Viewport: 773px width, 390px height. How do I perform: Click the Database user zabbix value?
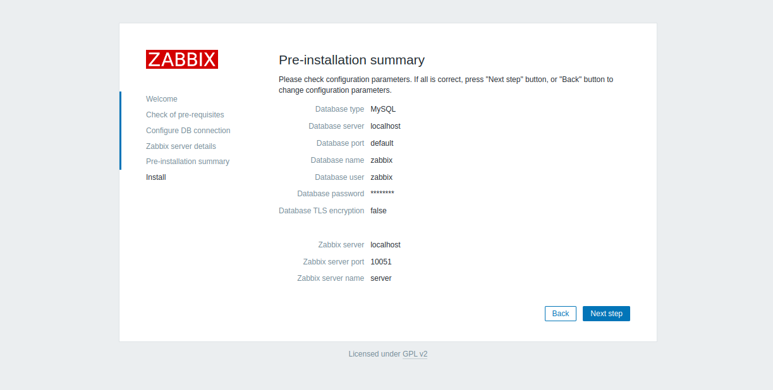381,177
